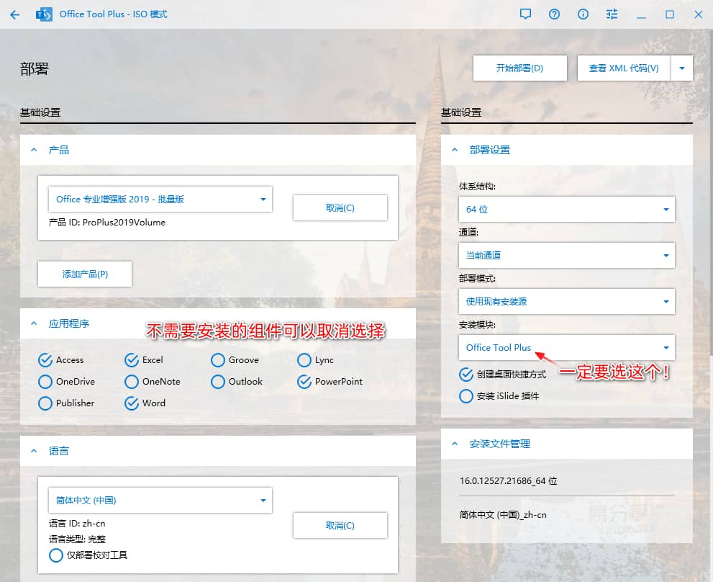Open the help question mark icon
The width and height of the screenshot is (713, 582).
click(554, 14)
